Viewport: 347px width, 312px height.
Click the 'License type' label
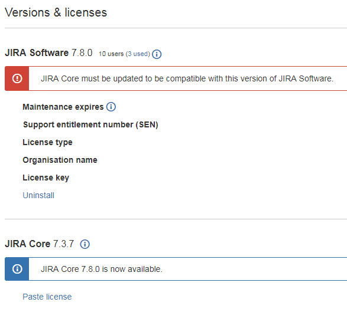(x=47, y=142)
